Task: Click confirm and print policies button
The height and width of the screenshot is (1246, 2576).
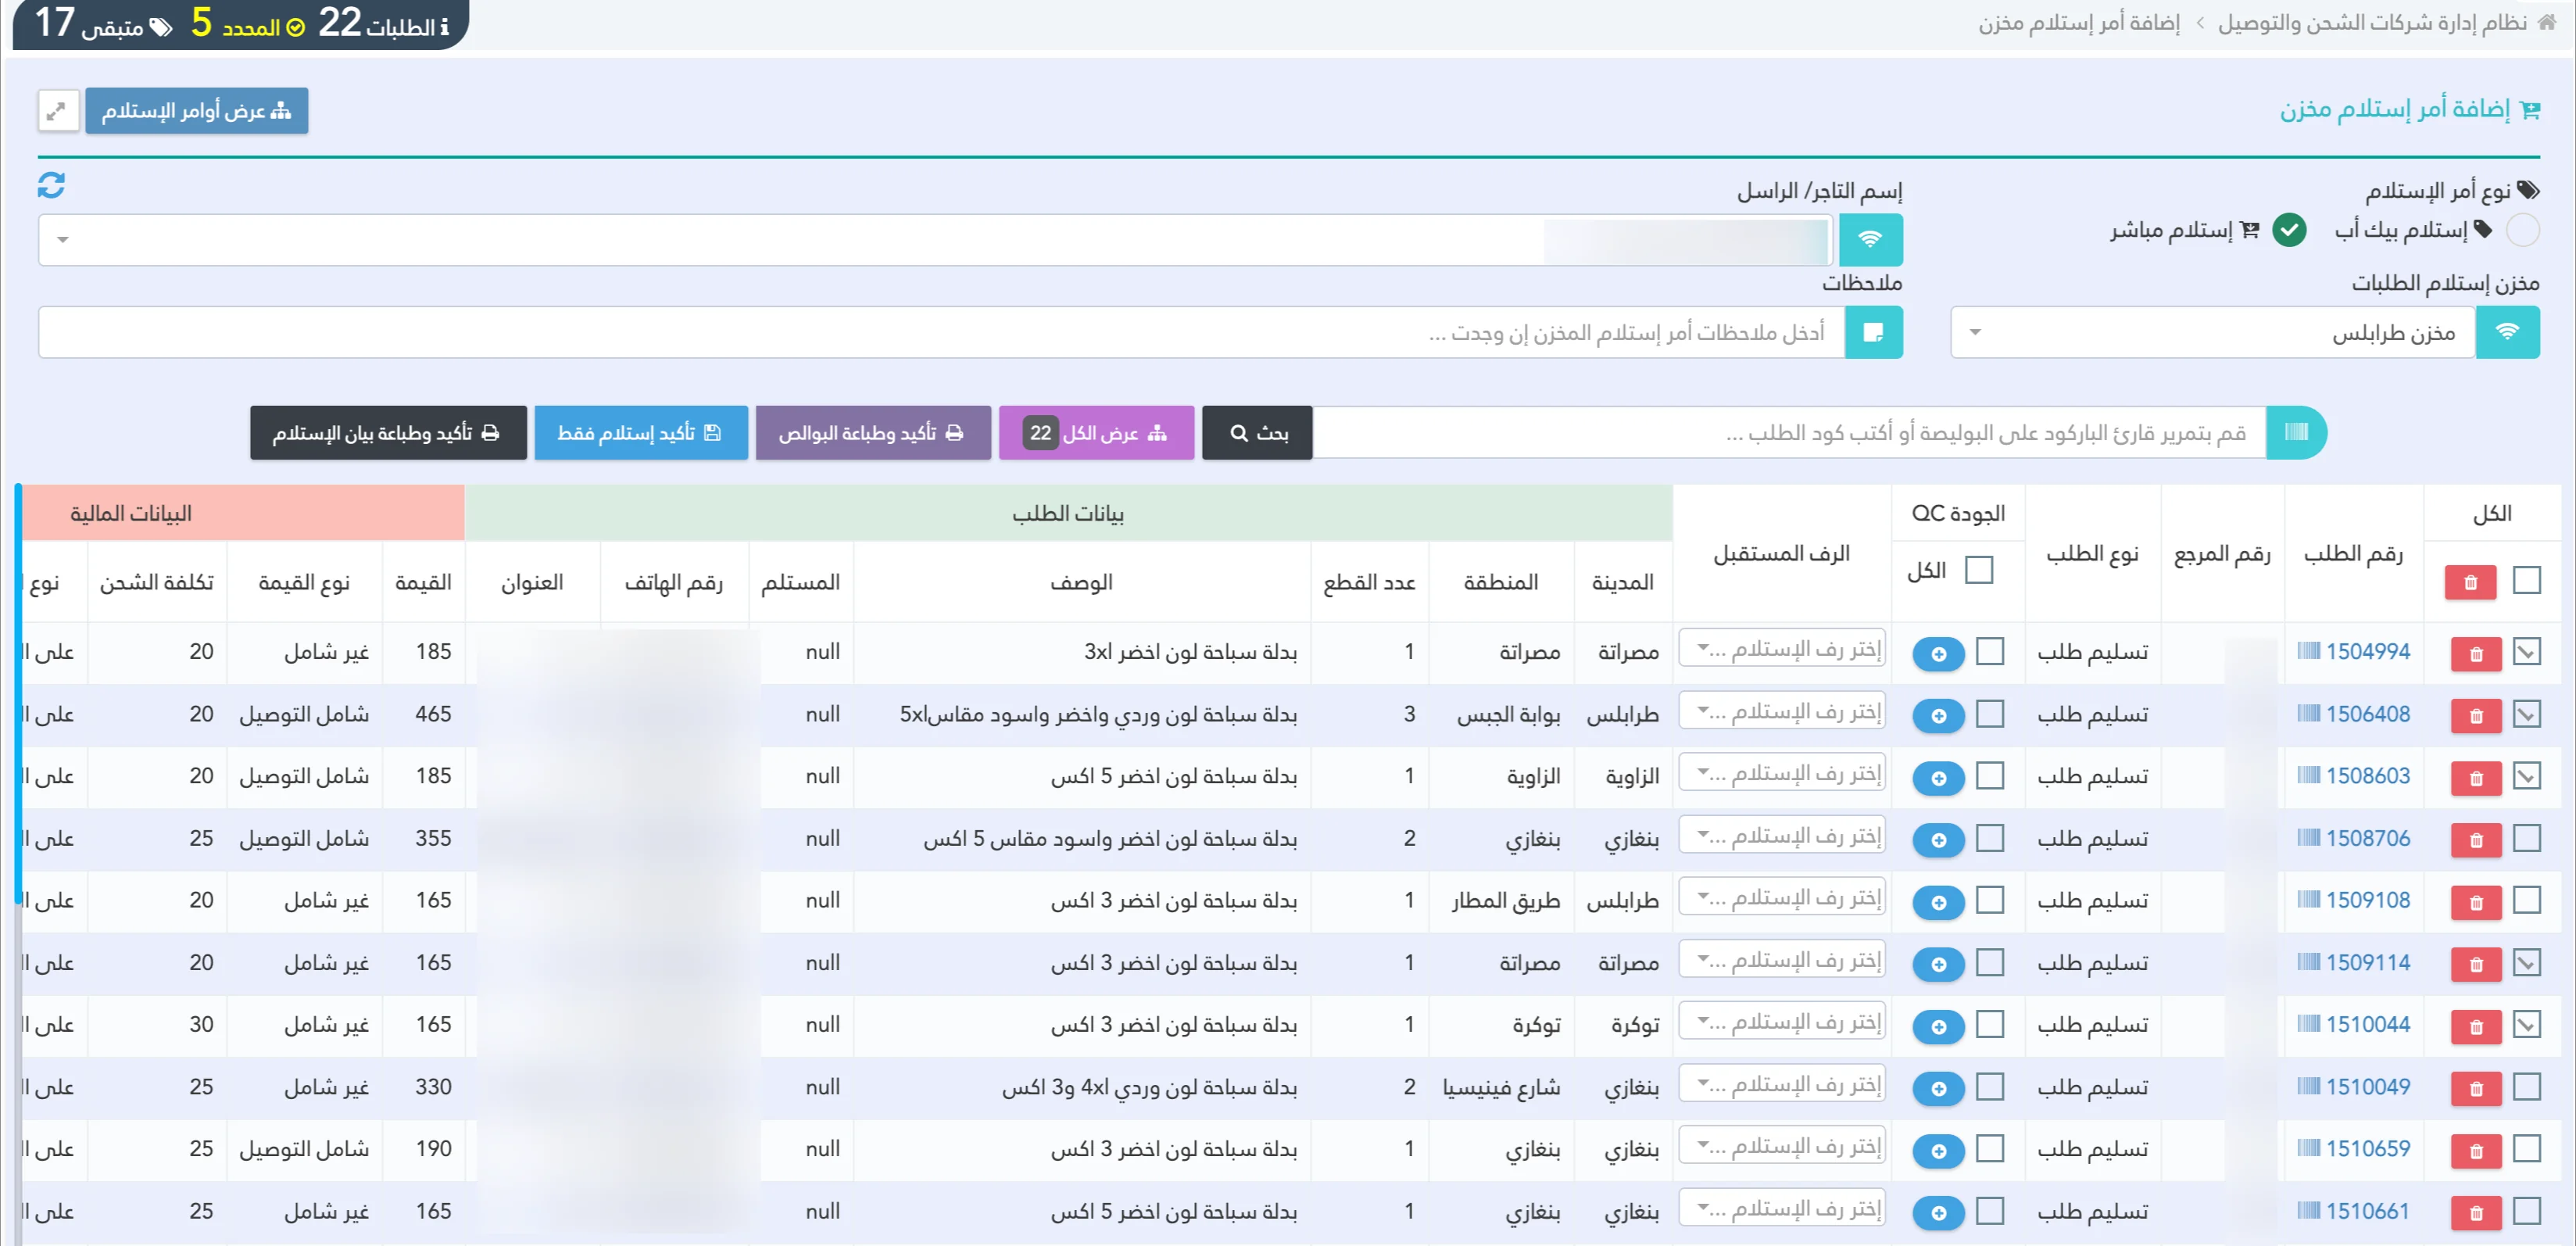Action: 873,432
